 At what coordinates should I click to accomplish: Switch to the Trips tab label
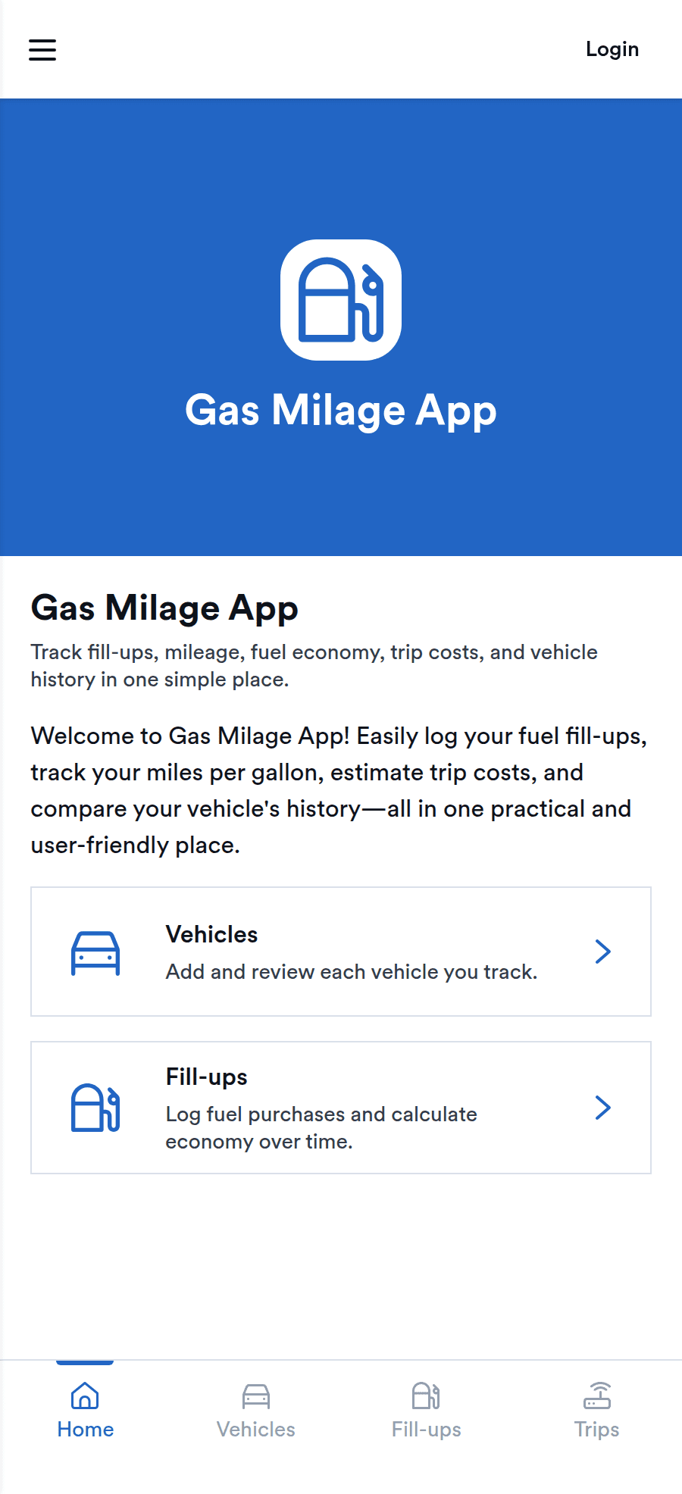(x=597, y=1430)
